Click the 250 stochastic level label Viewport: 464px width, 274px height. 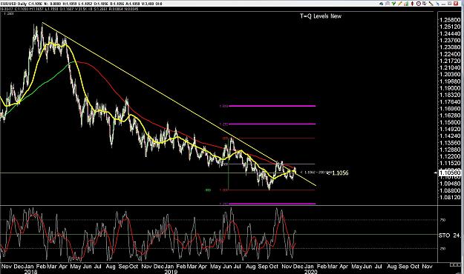click(442, 249)
